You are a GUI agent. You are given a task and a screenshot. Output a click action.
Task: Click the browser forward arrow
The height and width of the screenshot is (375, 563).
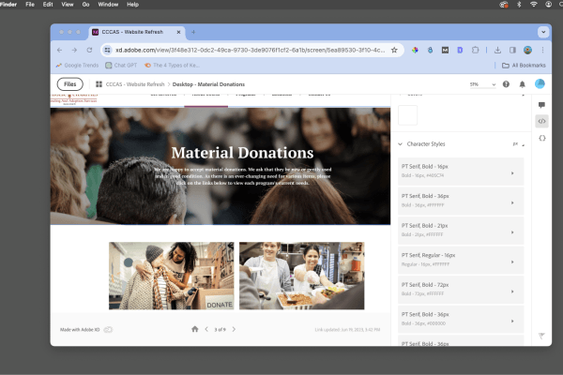tap(74, 50)
